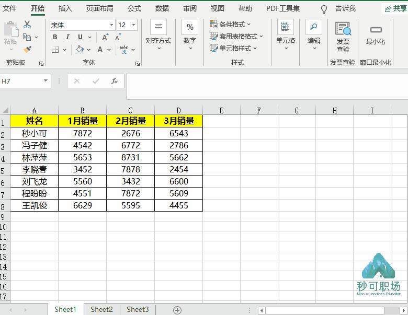The width and height of the screenshot is (408, 315).
Task: Open the Editing (编辑) magnifier group
Action: pyautogui.click(x=314, y=34)
